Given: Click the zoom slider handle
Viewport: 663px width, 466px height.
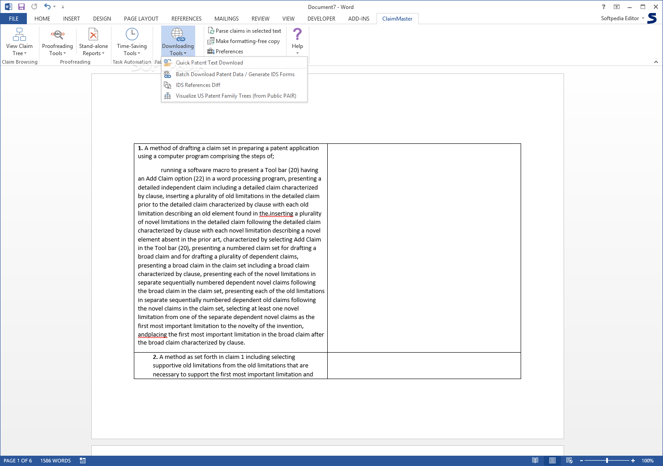Looking at the screenshot, I should tap(607, 461).
